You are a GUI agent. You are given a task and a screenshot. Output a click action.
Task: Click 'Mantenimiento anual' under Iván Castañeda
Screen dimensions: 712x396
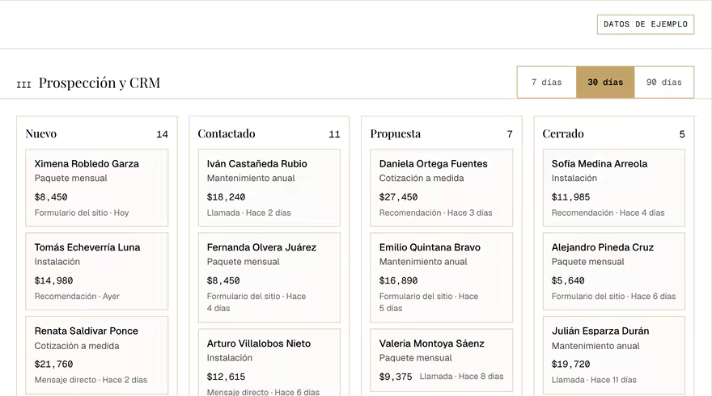[251, 179]
